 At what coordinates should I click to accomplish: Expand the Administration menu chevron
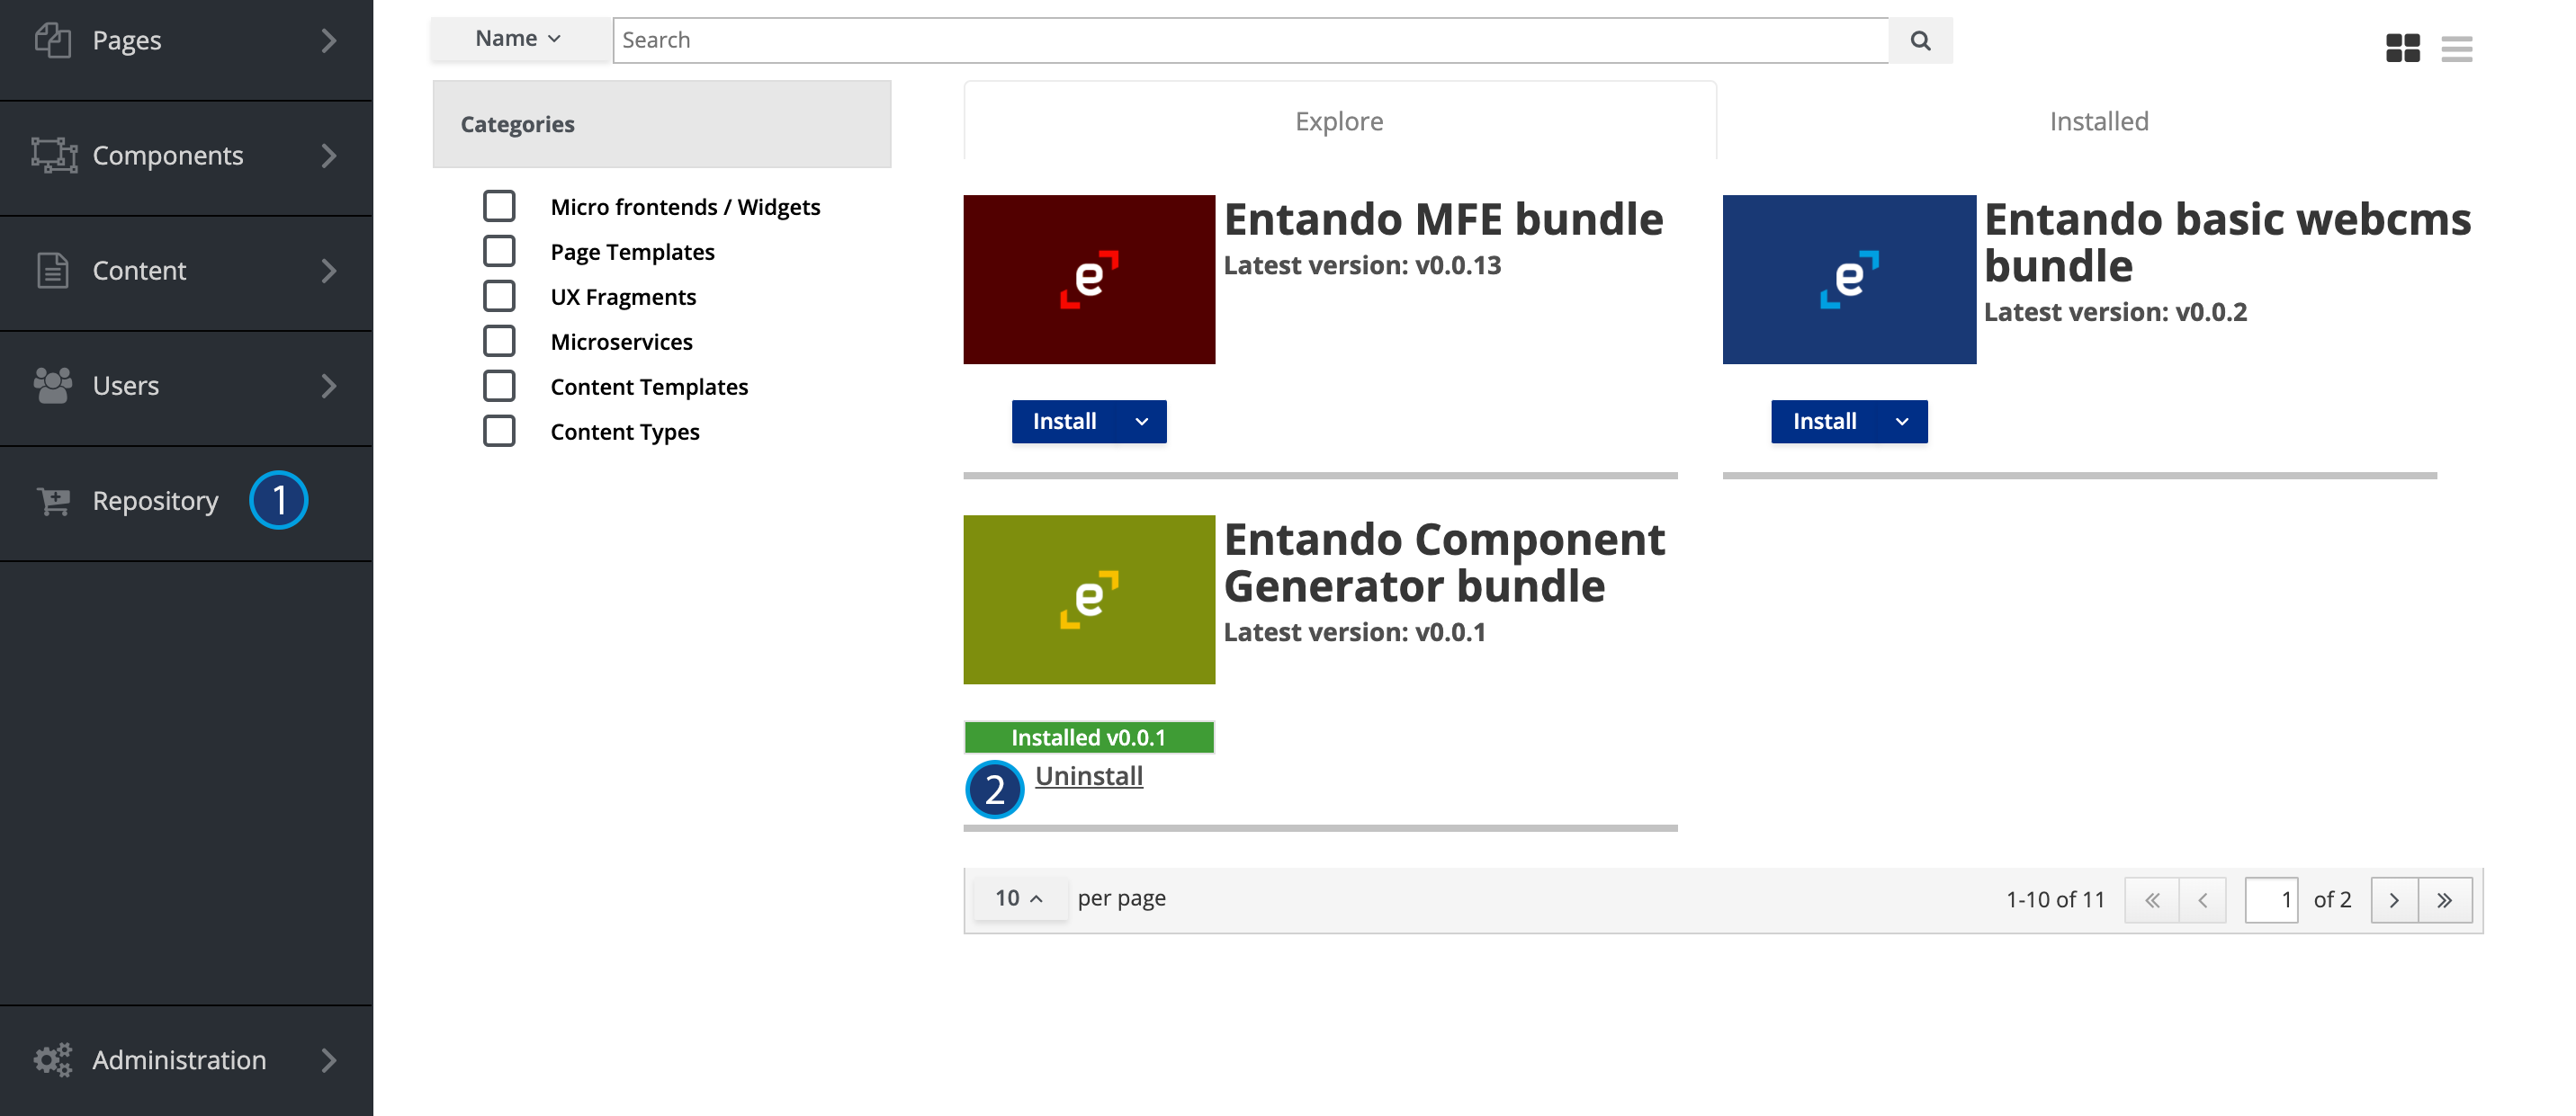(329, 1059)
